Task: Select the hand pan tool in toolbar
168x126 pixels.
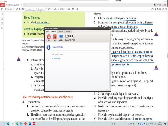Action: pos(17,9)
